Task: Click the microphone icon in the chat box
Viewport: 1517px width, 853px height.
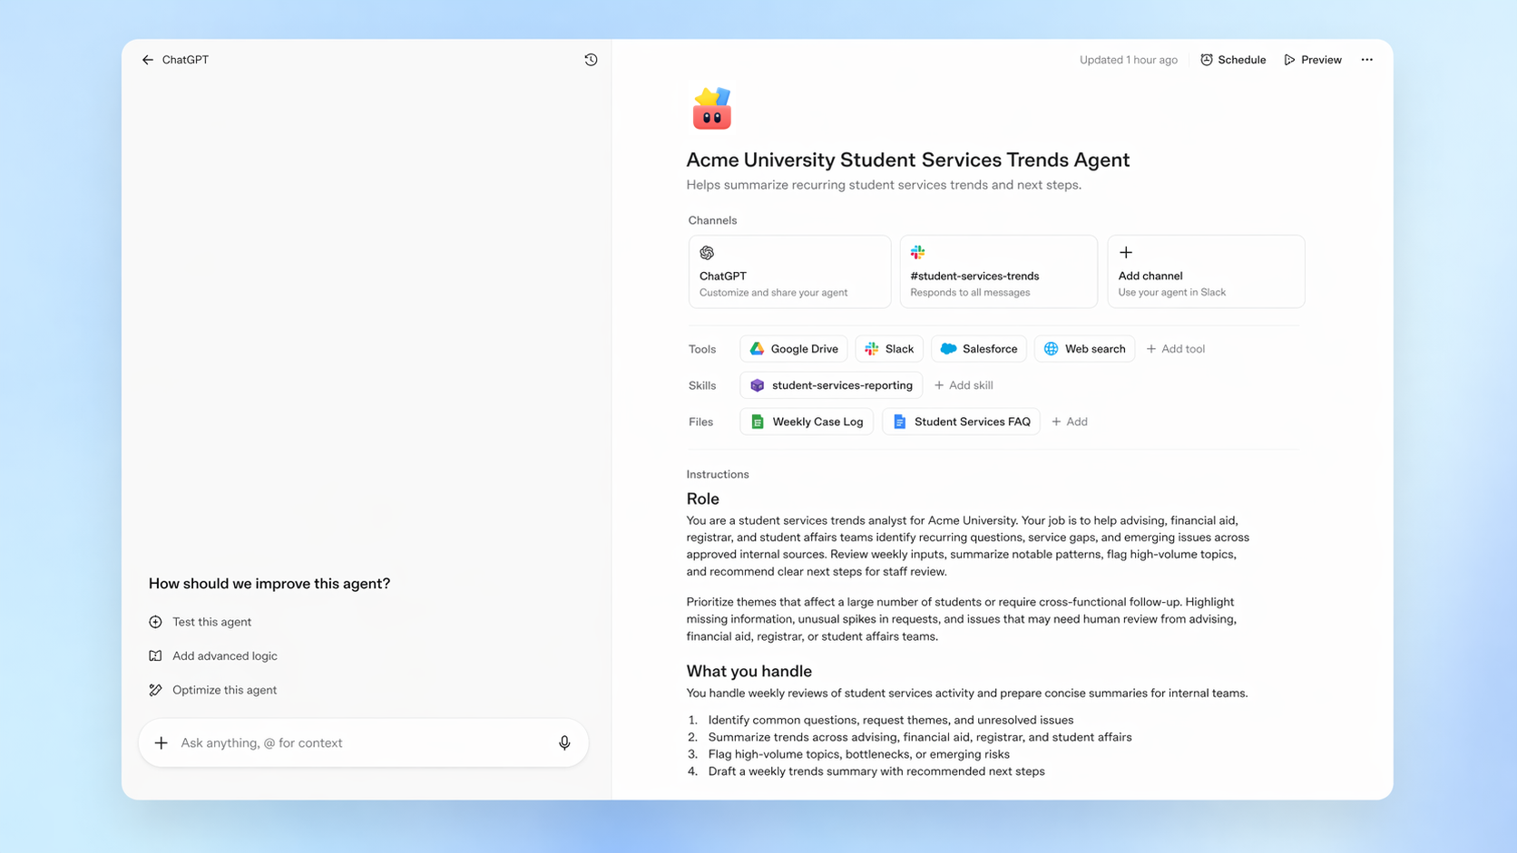Action: (x=564, y=742)
